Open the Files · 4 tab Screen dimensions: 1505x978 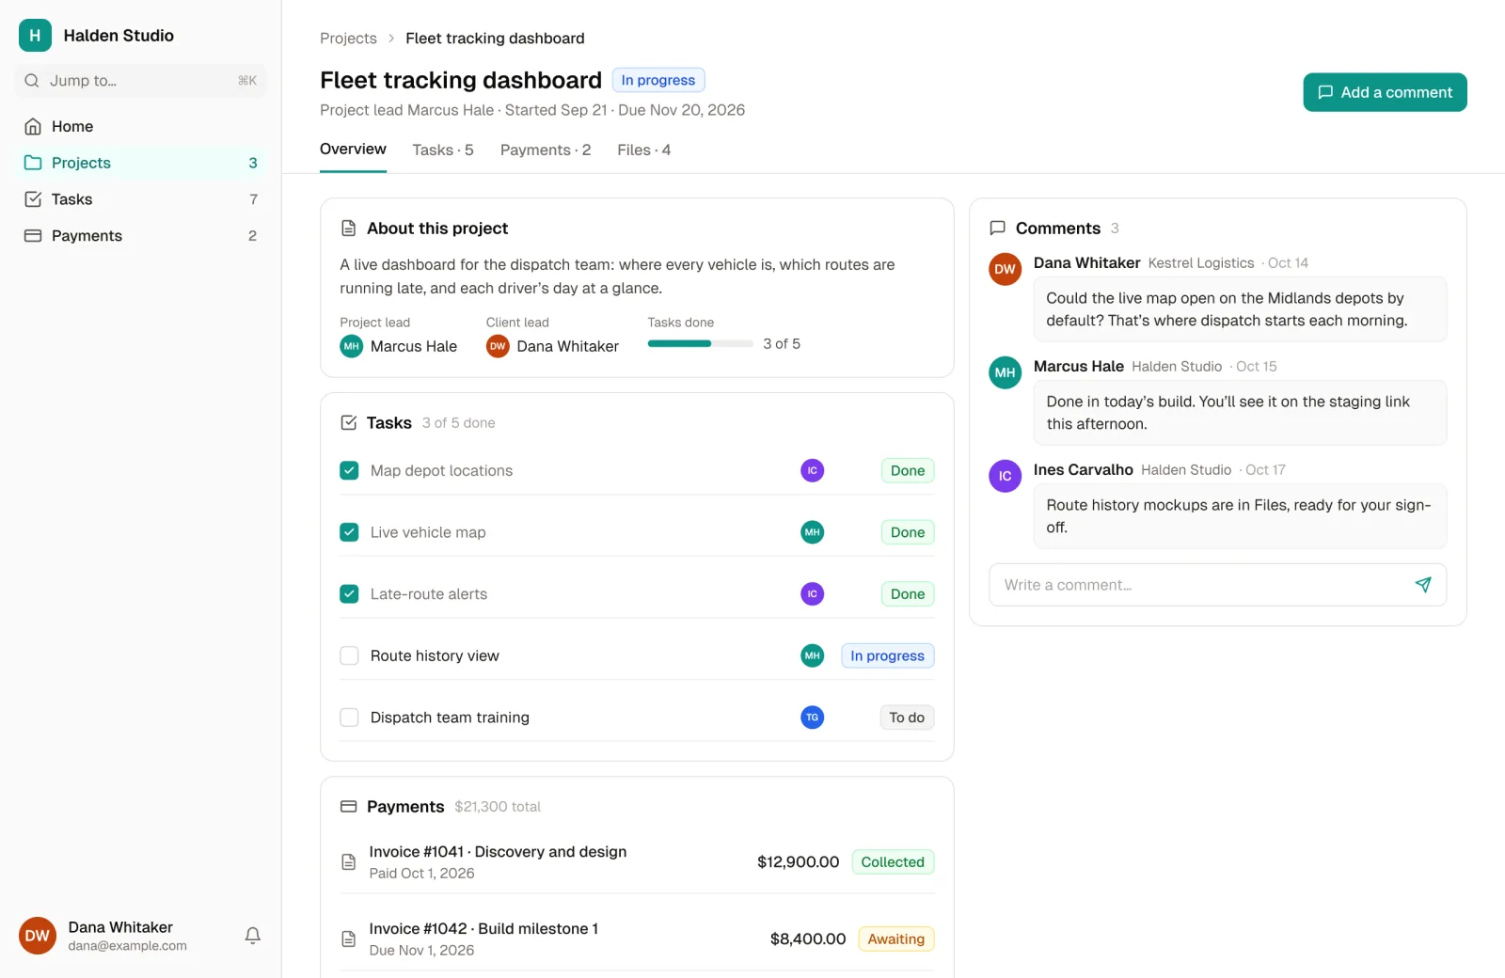[644, 150]
